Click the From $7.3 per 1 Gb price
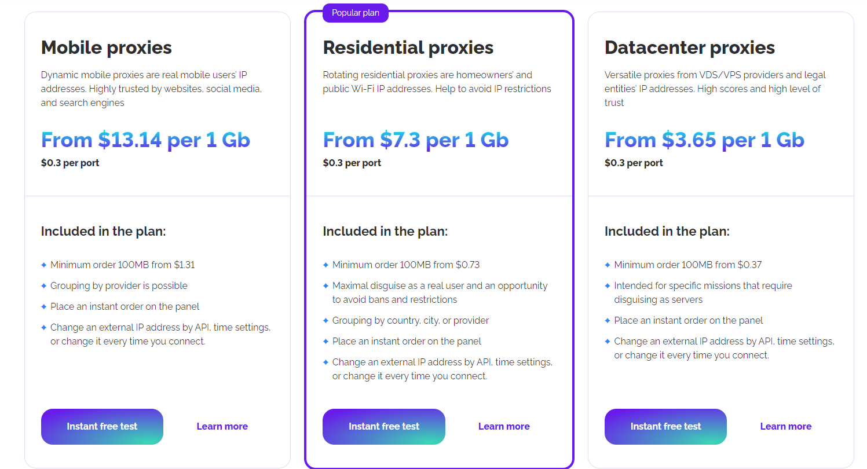867x469 pixels. [x=416, y=140]
